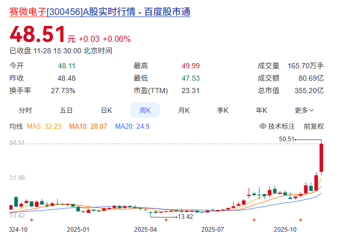This screenshot has width=341, height=240.
Task: Select the highlighted 周K tab
Action: tap(145, 110)
